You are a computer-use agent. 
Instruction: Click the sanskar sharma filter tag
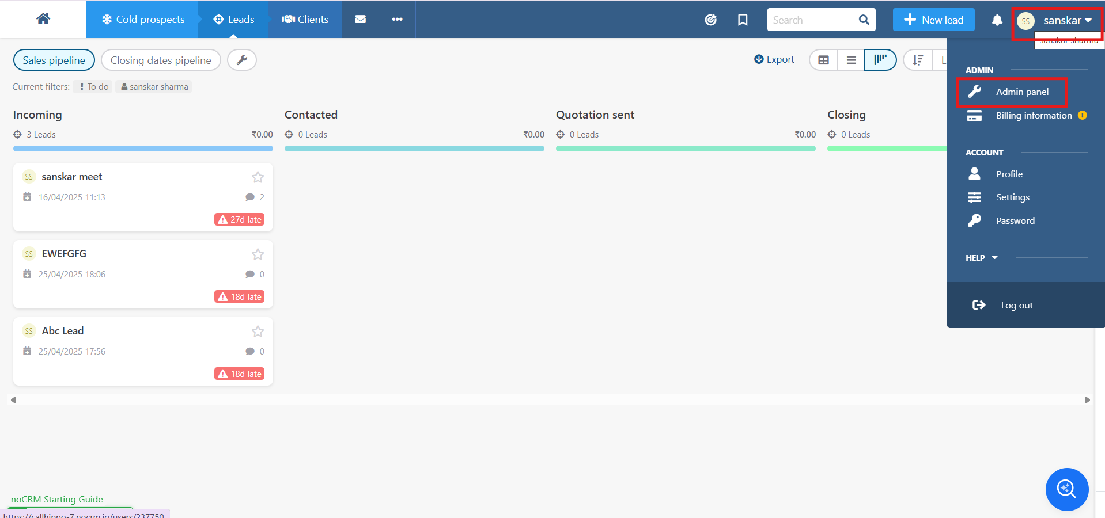154,87
